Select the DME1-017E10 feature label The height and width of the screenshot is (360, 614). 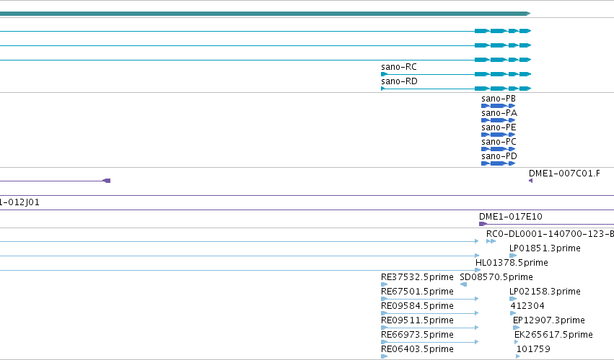[511, 217]
